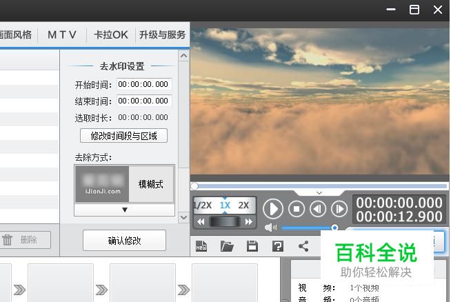Click the 删除 trash button
Viewport: 451px width, 302px height.
click(26, 239)
